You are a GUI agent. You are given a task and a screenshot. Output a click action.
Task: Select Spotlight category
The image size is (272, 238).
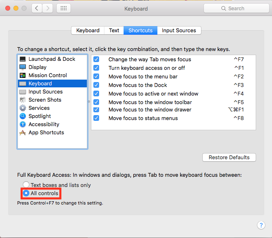click(x=52, y=116)
